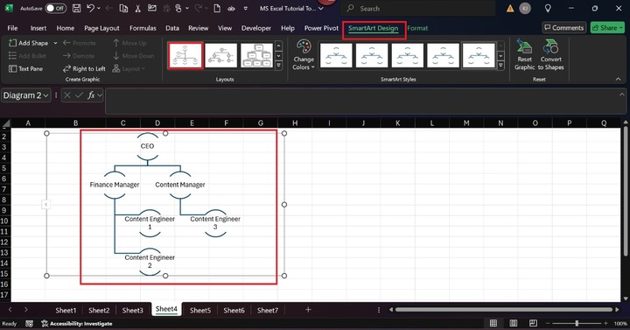Click into the Search box
The height and width of the screenshot is (330, 630).
(418, 8)
